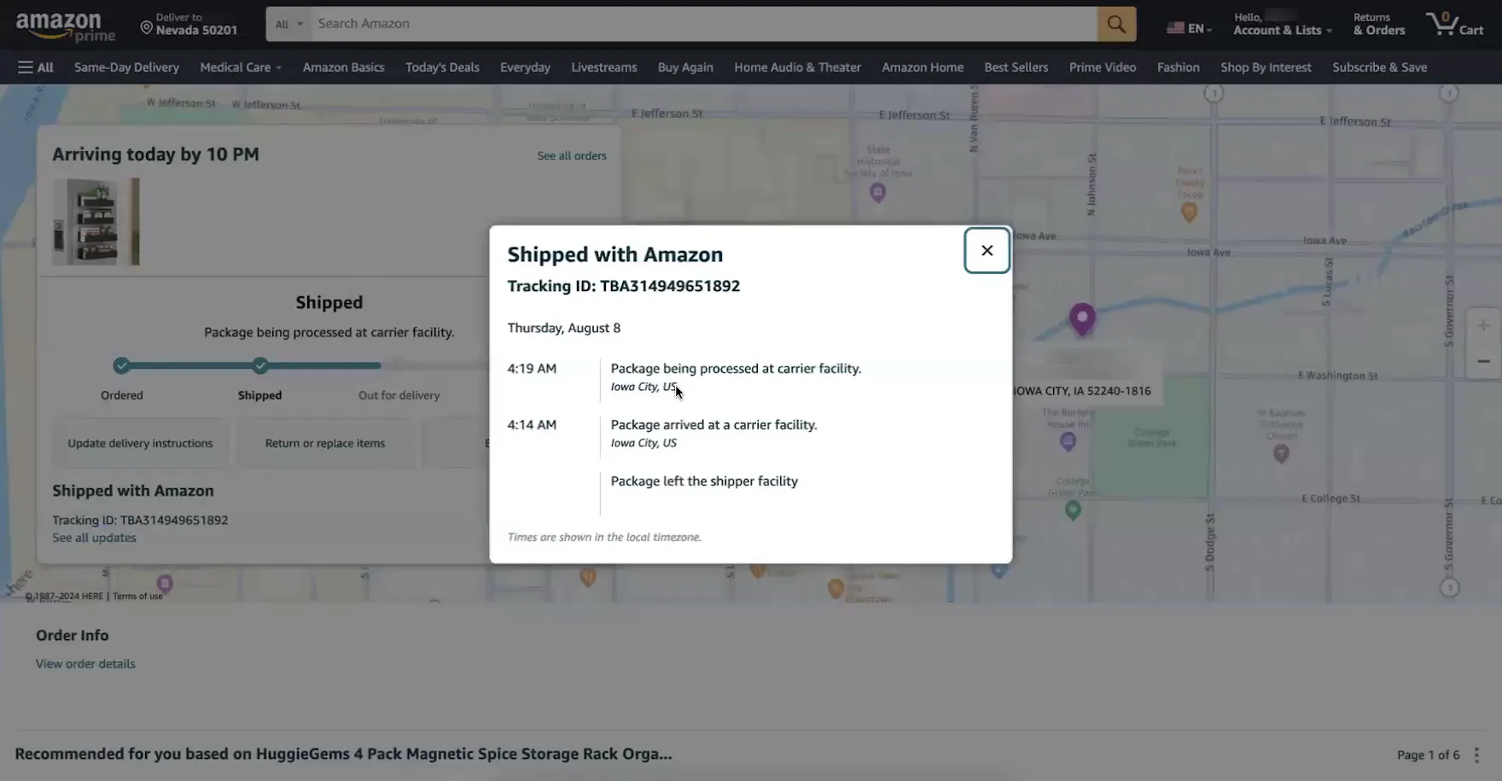Open the All hamburger menu
This screenshot has width=1502, height=781.
tap(36, 67)
